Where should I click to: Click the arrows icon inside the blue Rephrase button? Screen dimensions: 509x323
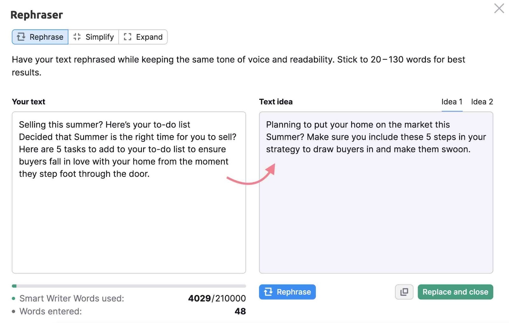point(268,292)
